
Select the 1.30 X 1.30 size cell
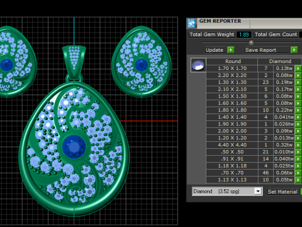coord(232,82)
